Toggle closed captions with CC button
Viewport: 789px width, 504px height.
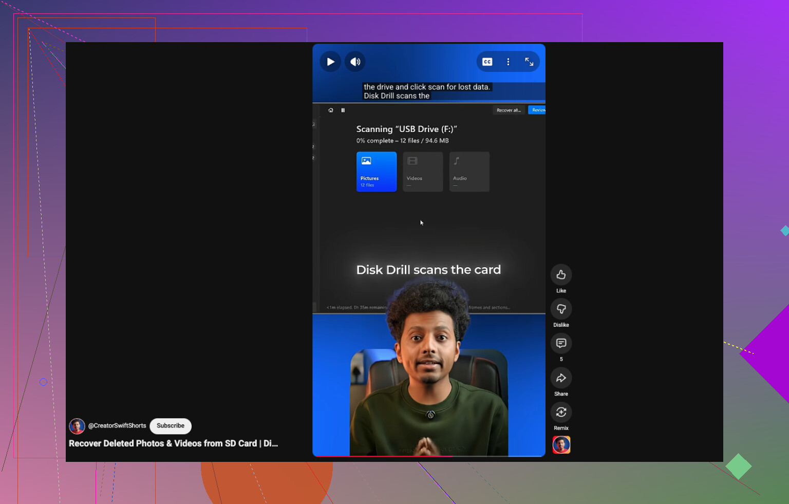coord(487,62)
